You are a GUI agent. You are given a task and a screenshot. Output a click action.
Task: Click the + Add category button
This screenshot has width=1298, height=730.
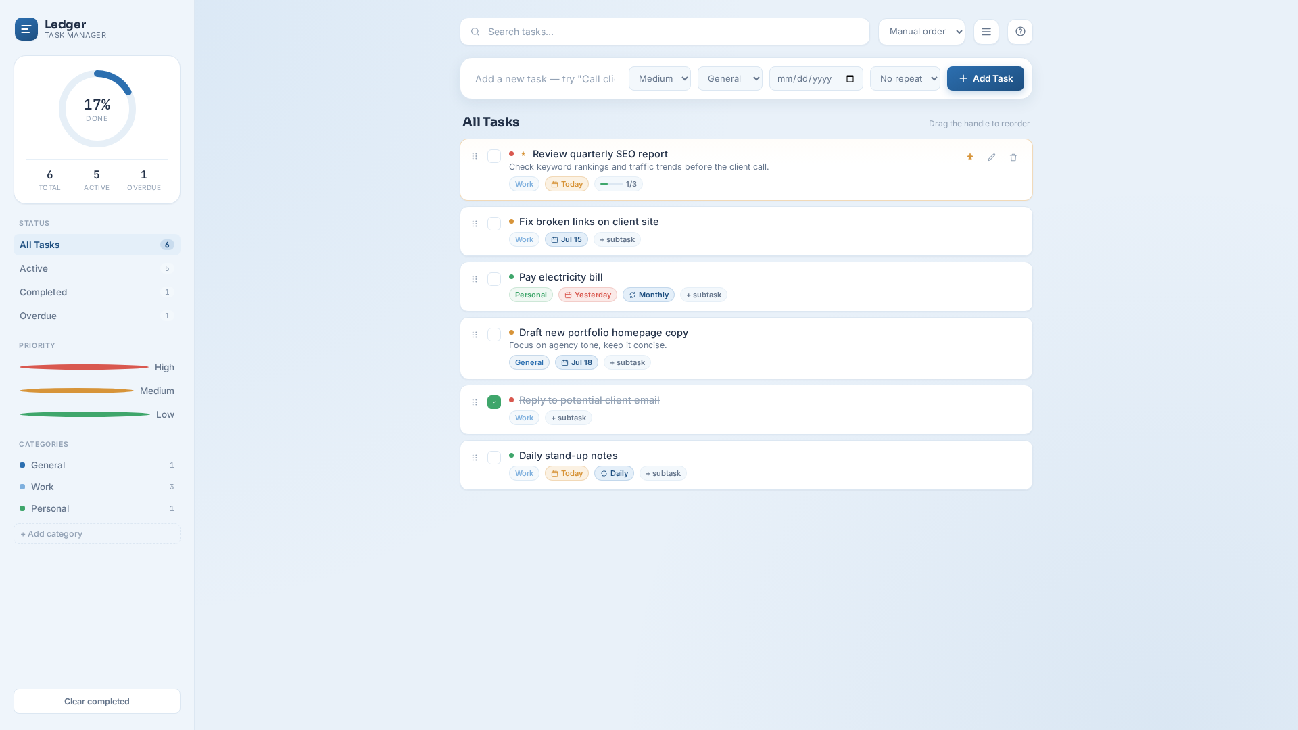click(97, 533)
